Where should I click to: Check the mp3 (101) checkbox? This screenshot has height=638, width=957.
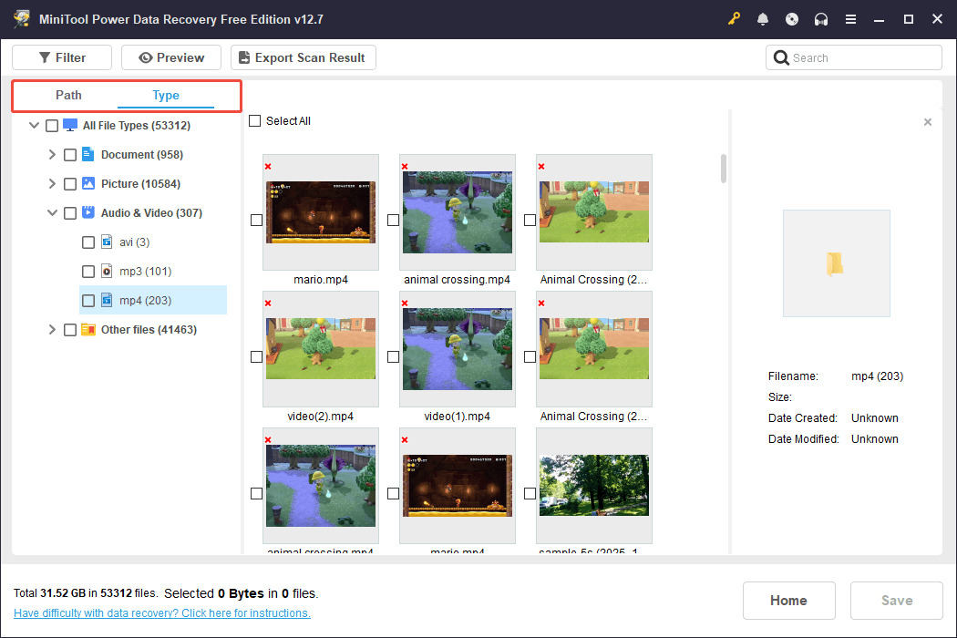[87, 271]
